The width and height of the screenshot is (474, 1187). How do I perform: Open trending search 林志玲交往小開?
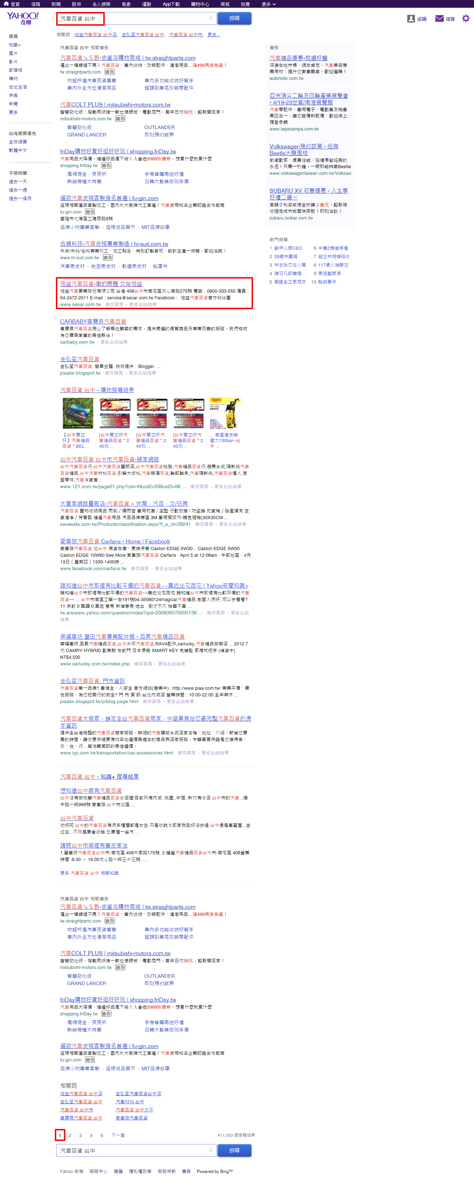pyautogui.click(x=290, y=265)
